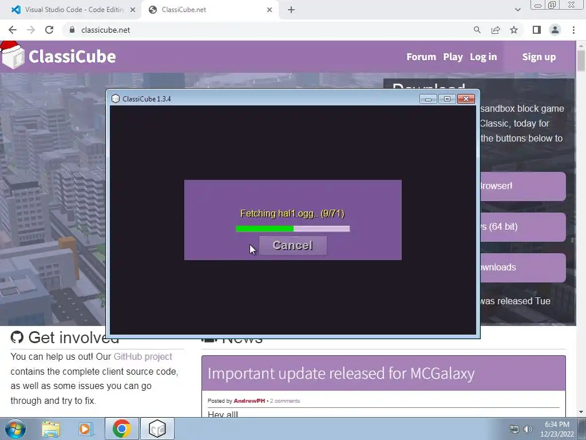Open the network tray icon

click(514, 429)
